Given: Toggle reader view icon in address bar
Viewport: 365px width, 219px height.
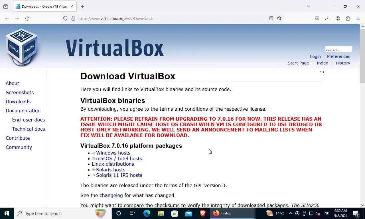Looking at the screenshot, I should coord(271,19).
